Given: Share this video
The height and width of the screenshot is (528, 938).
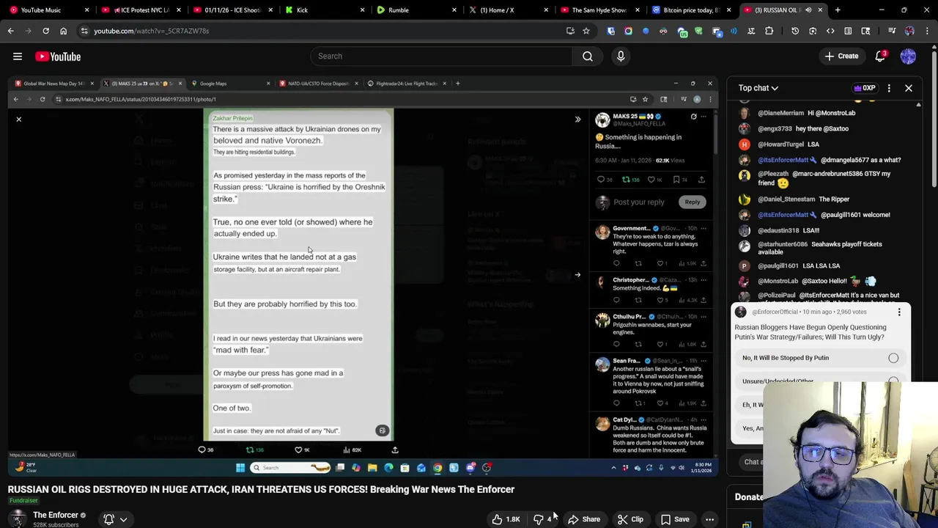Looking at the screenshot, I should point(584,519).
